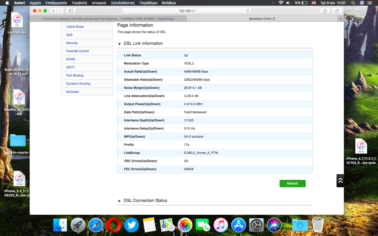Image resolution: width=378 pixels, height=236 pixels.
Task: Click the Noise Margin value 28.9/14.1 dB
Action: click(193, 88)
